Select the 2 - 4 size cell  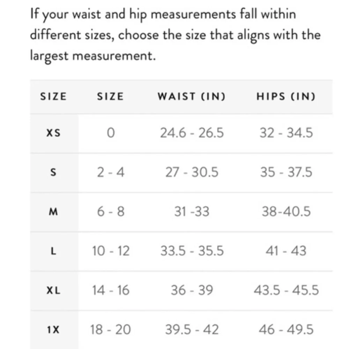pos(110,172)
